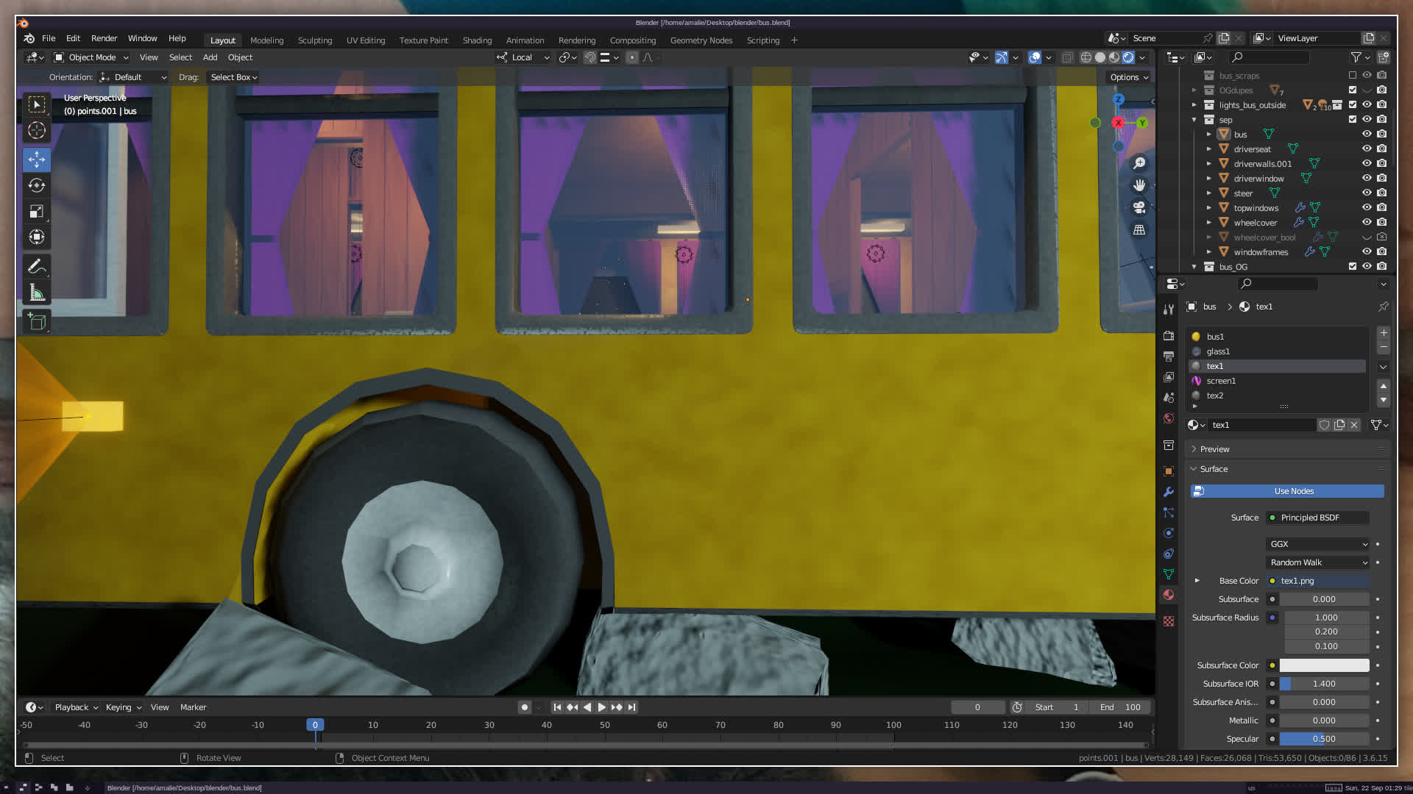Click the Subsurface Color white swatch
The width and height of the screenshot is (1413, 794).
[1324, 665]
